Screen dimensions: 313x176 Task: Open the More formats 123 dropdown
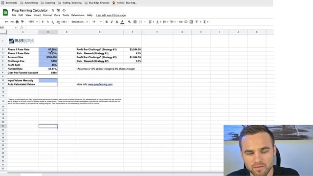[64, 22]
